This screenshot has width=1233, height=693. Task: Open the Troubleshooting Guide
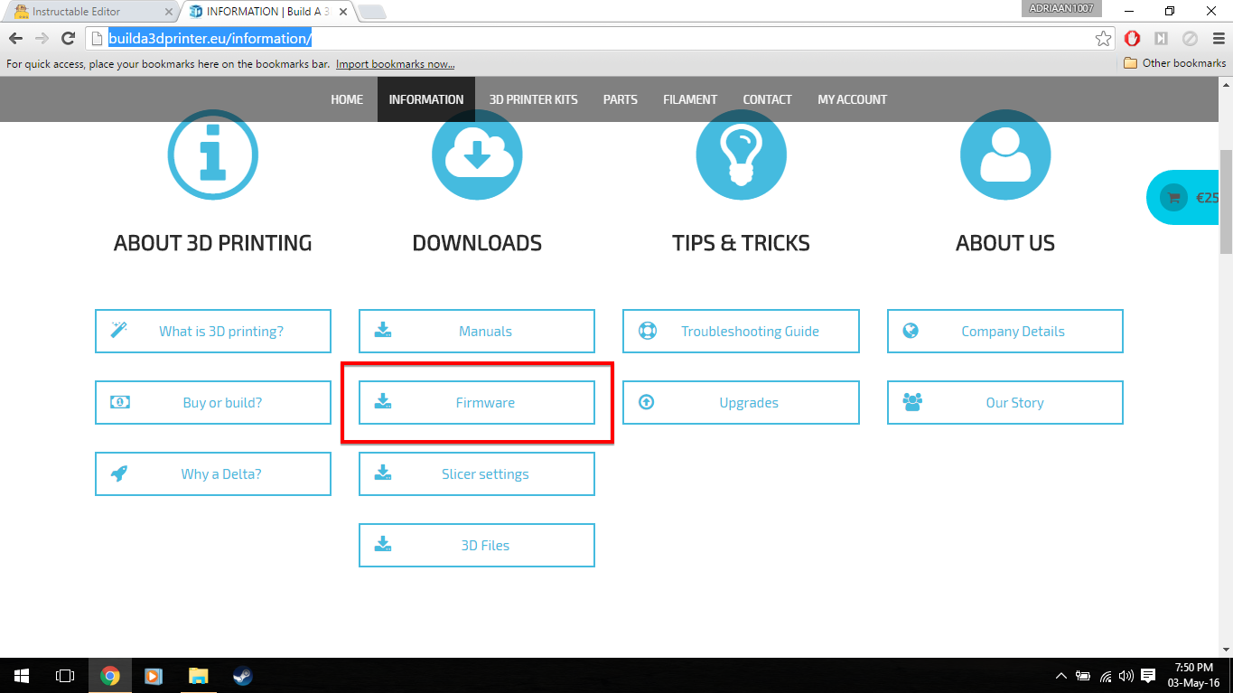click(x=741, y=331)
